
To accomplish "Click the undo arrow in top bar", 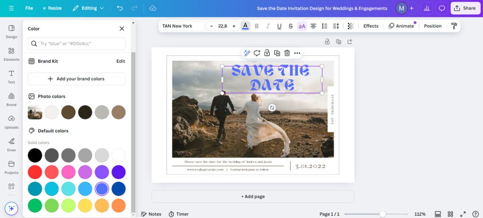I will (x=119, y=8).
